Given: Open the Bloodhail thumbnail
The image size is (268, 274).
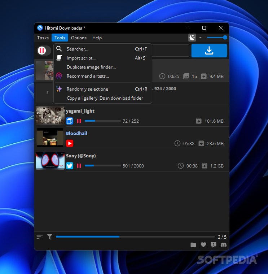Looking at the screenshot, I should 50,138.
